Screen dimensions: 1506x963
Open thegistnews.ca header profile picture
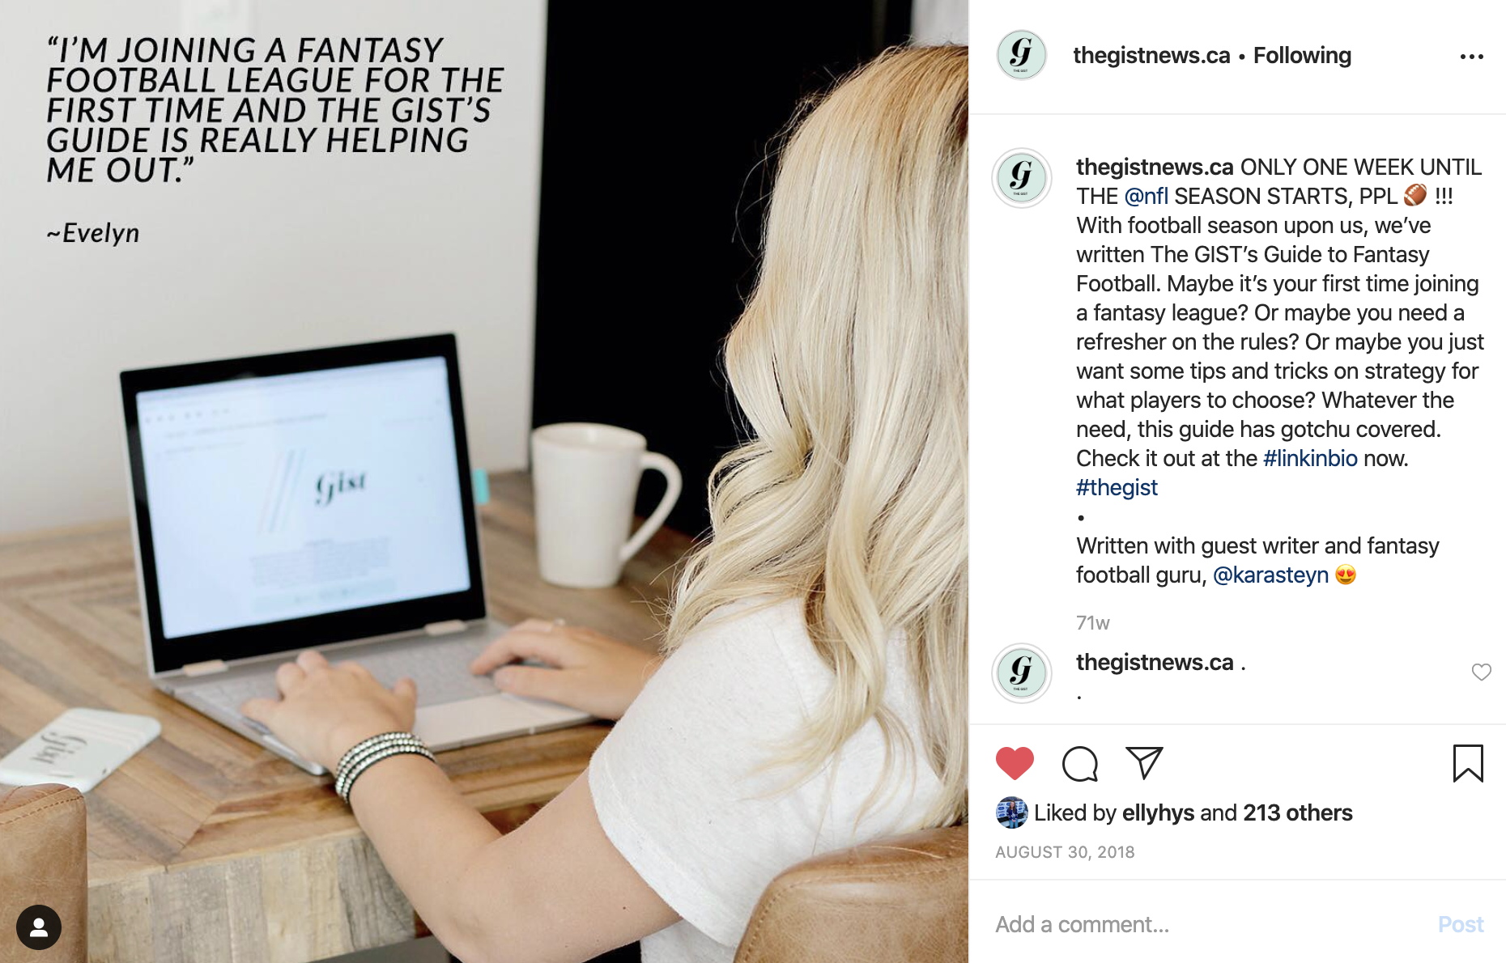(1021, 55)
